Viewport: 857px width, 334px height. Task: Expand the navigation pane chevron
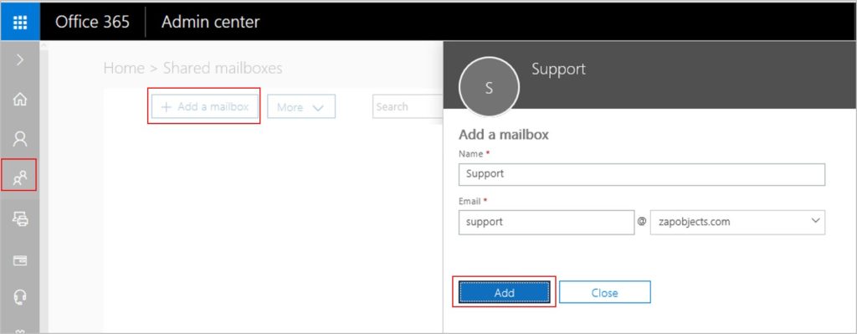tap(20, 59)
